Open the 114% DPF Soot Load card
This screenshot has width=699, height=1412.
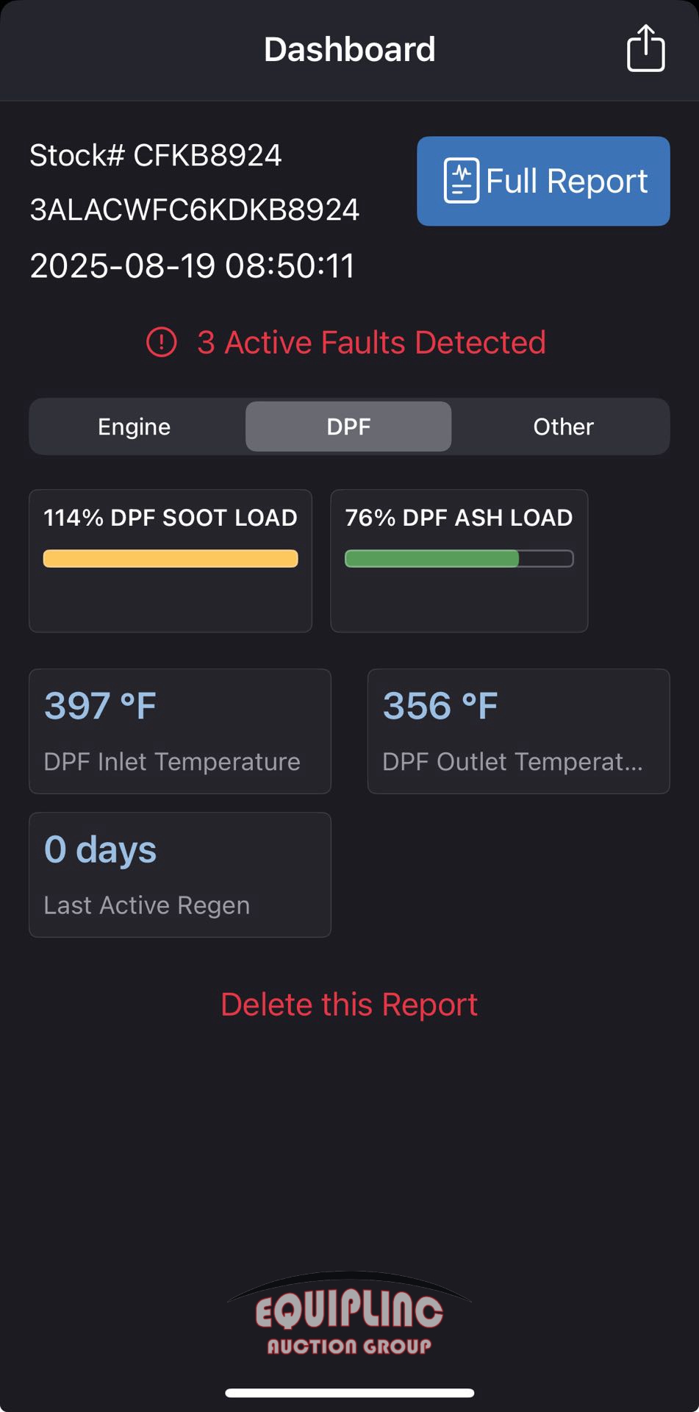pyautogui.click(x=171, y=561)
